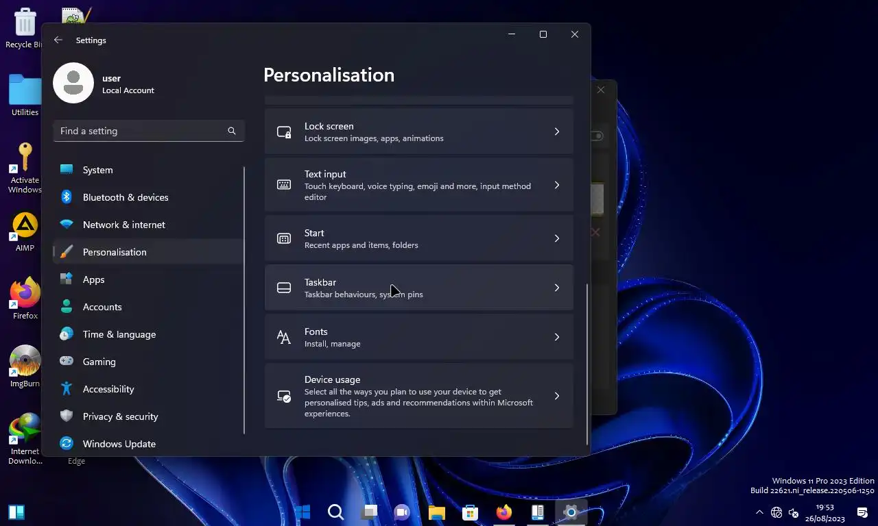Click the keyboard icon for Text input

tap(284, 185)
